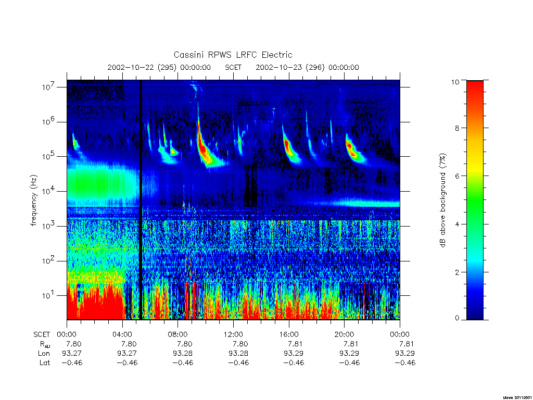Click the black vertical data gap after 04:00
Viewport: 533px width, 400px height.
[141, 199]
